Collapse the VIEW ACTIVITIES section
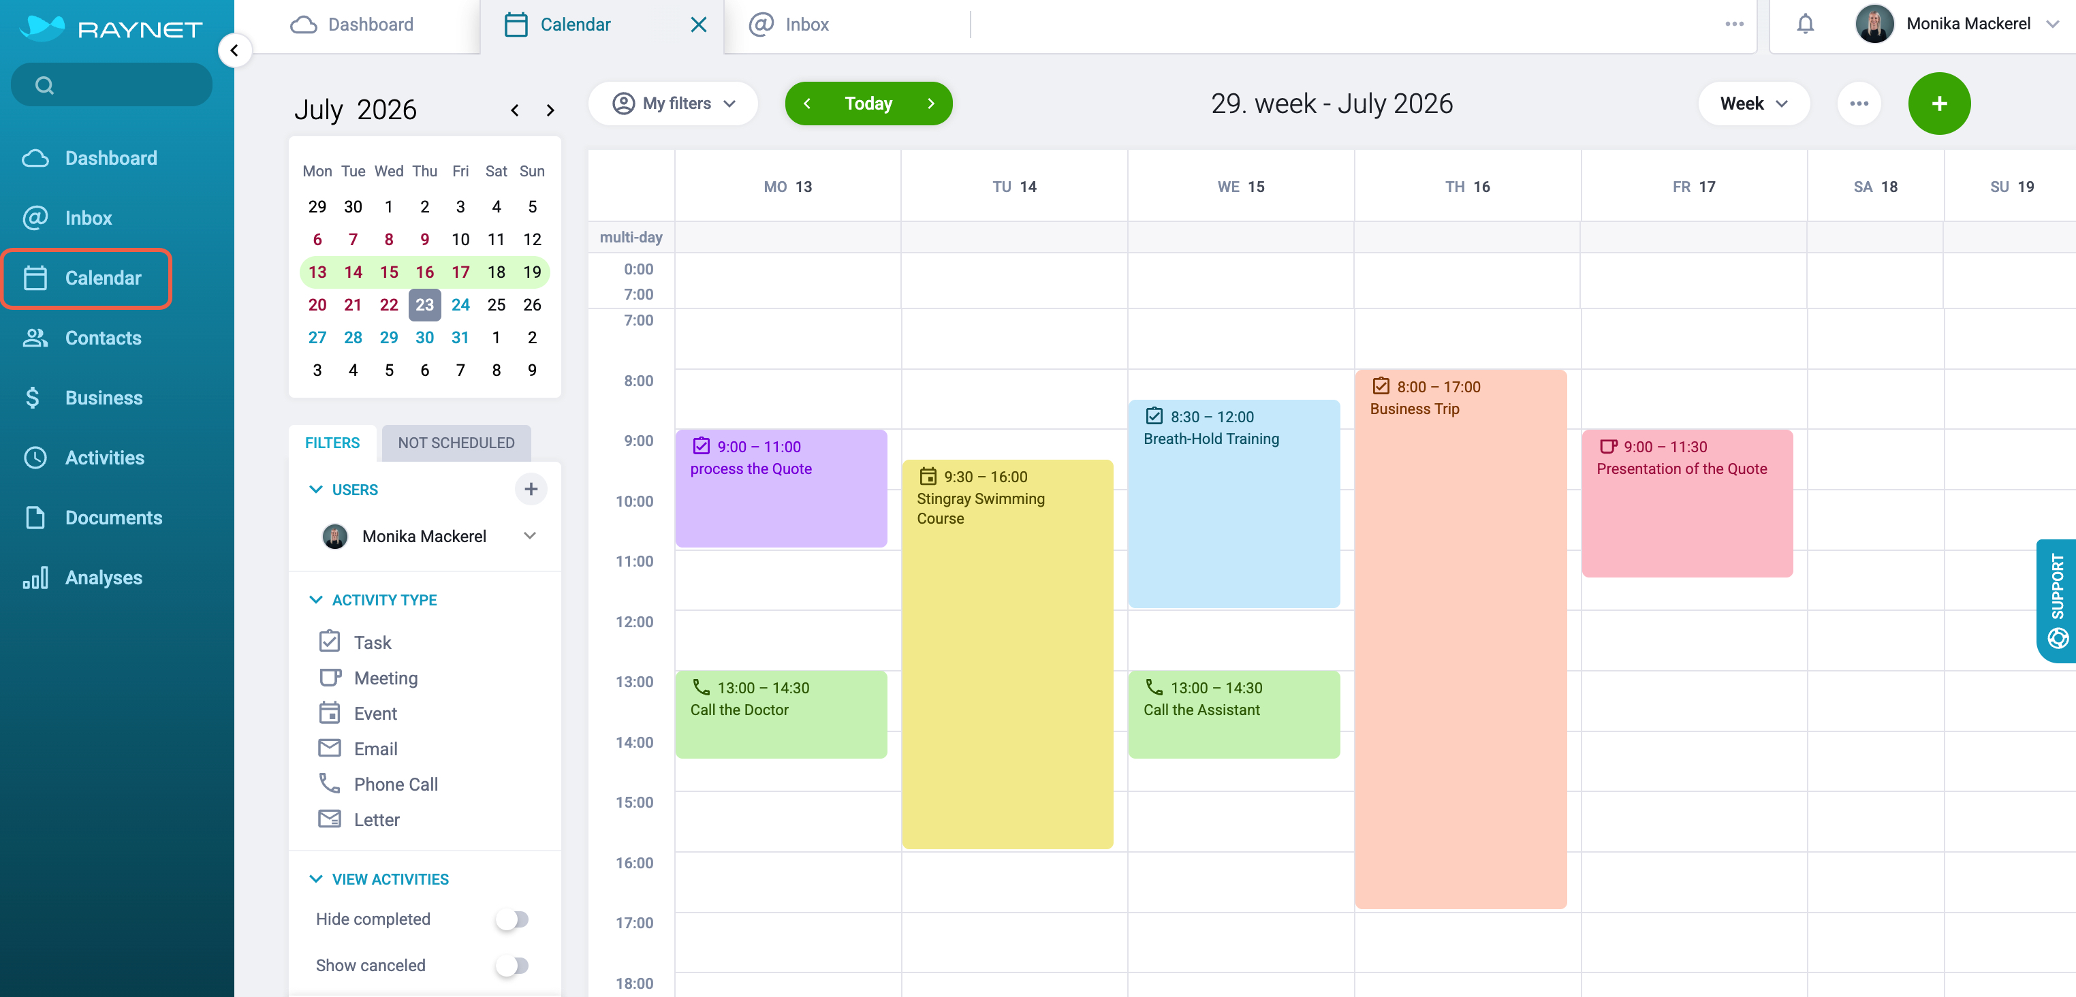Screen dimensions: 2076x997 (316, 879)
